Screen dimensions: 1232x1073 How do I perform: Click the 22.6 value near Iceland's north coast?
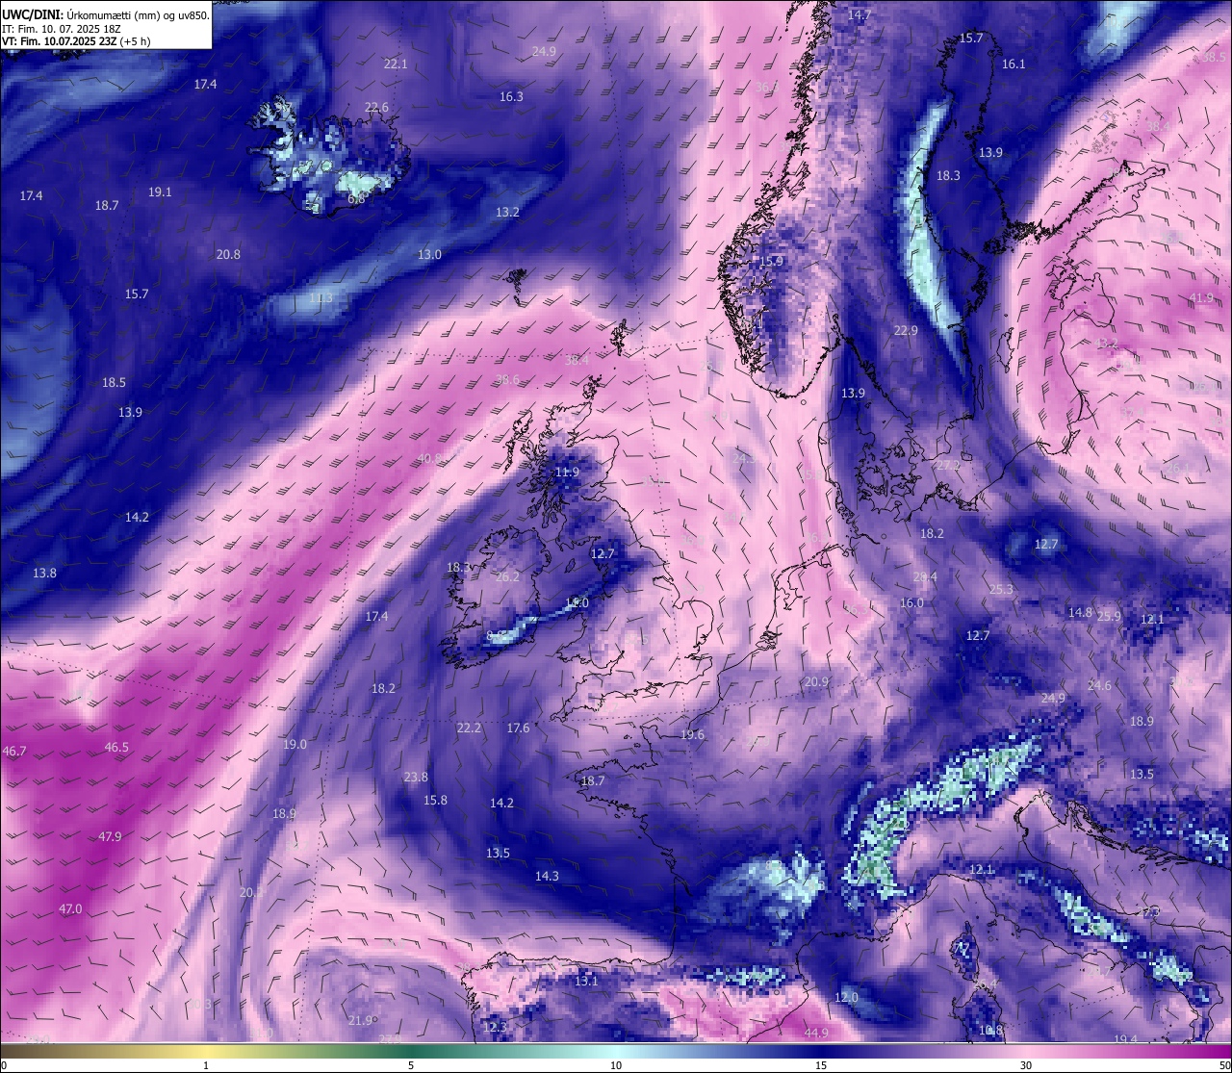[376, 108]
